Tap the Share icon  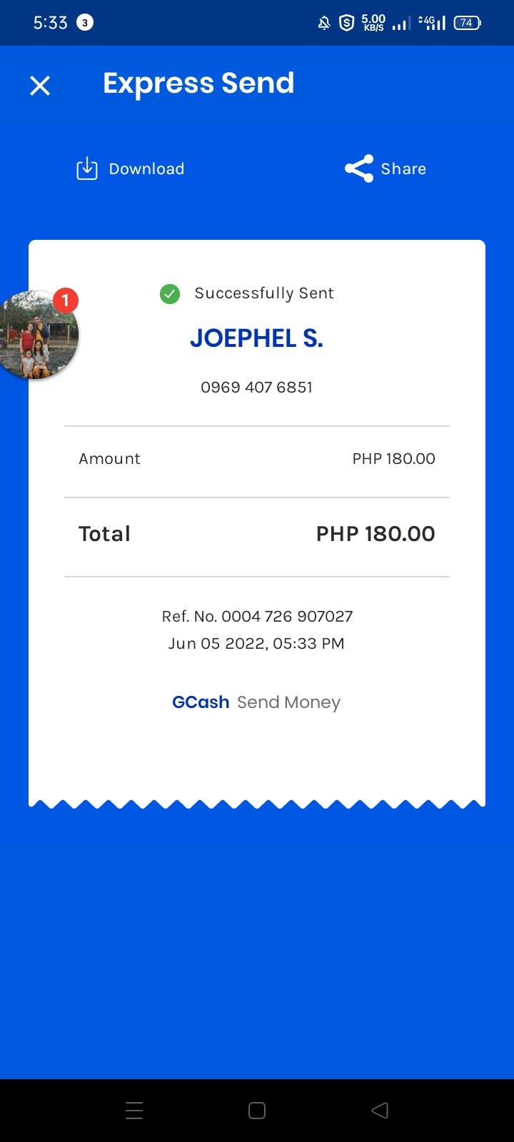point(359,169)
